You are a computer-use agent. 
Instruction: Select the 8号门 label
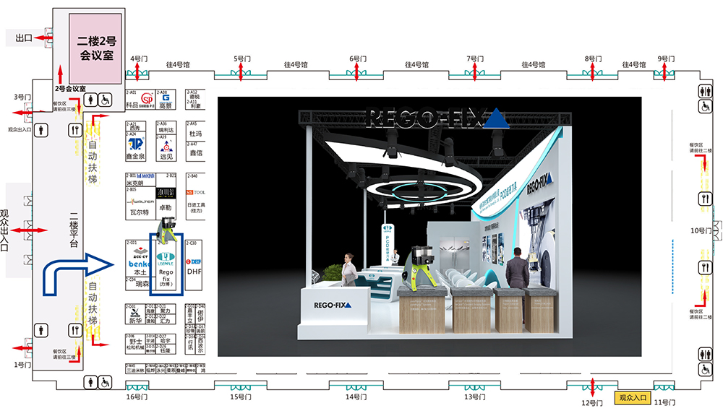593,59
